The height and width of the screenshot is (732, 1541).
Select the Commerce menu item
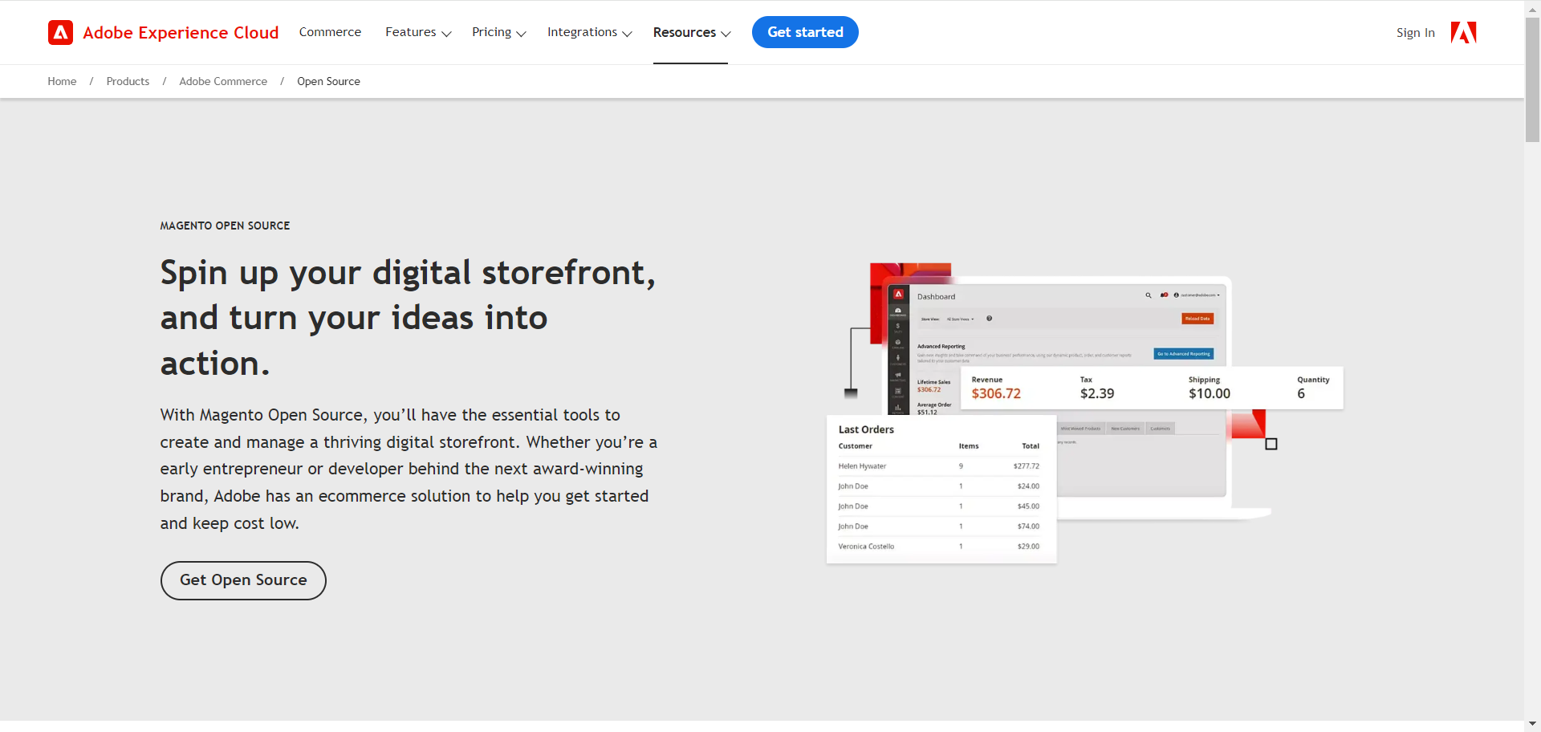330,33
